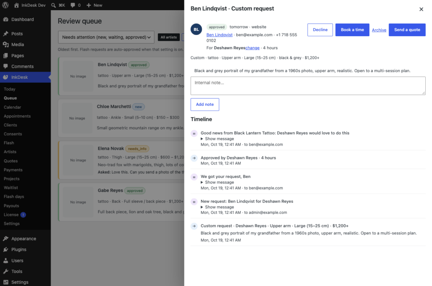The width and height of the screenshot is (432, 286).
Task: Open the Calendar submenu item
Action: (12, 107)
